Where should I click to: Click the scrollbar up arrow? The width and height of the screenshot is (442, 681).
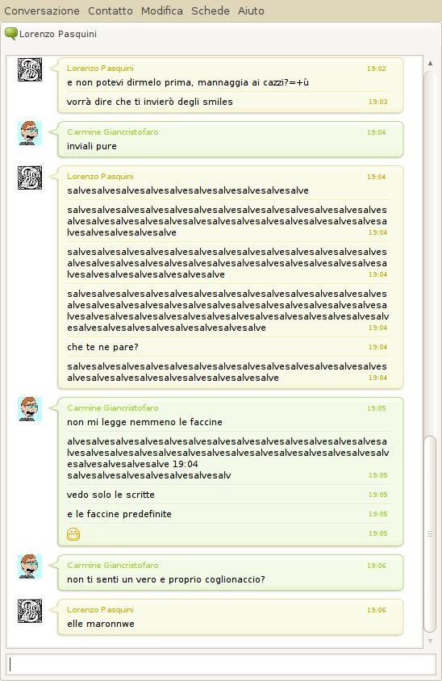tap(430, 63)
